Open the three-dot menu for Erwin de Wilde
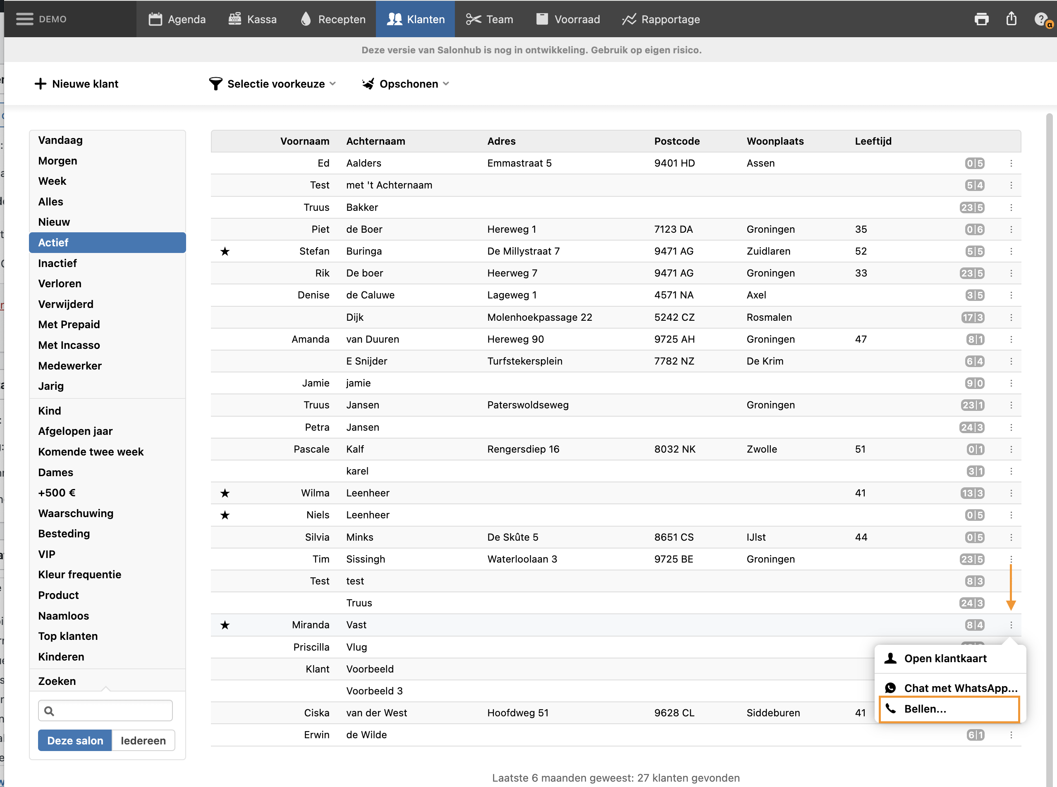1057x787 pixels. tap(1011, 735)
